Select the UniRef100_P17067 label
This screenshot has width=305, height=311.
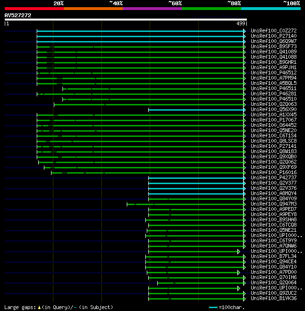point(274,120)
